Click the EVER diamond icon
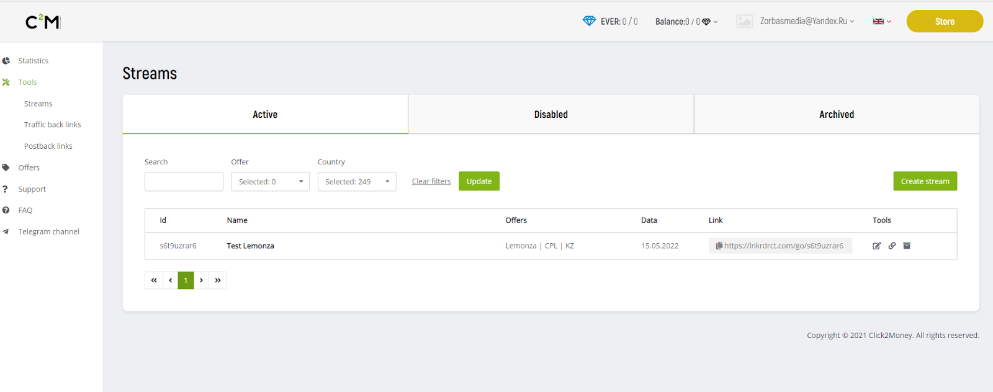 589,21
